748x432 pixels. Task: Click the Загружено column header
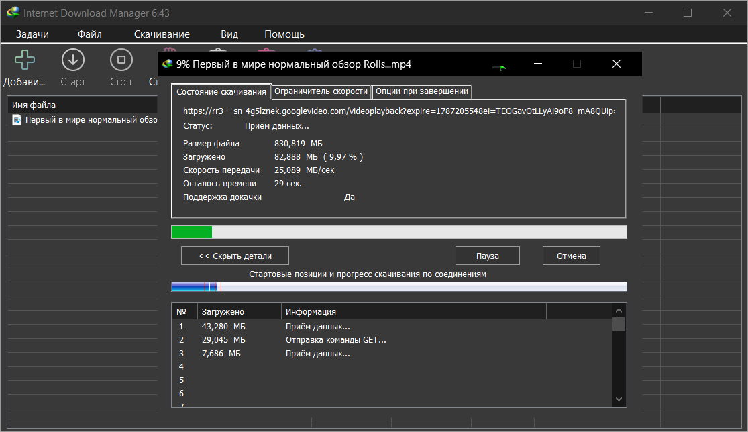click(239, 311)
